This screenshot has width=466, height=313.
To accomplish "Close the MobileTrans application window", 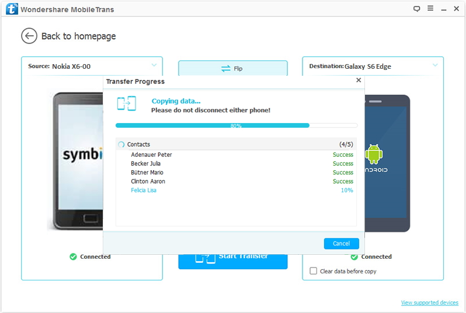I will pos(457,9).
